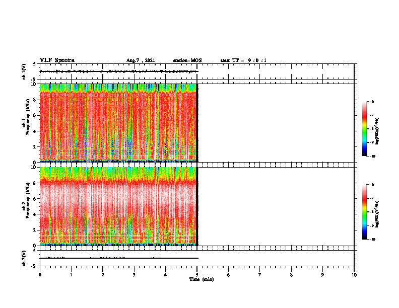The image size is (399, 308).
Task: Click the ch.1 colorbar log(PSD) label
Action: coord(377,131)
